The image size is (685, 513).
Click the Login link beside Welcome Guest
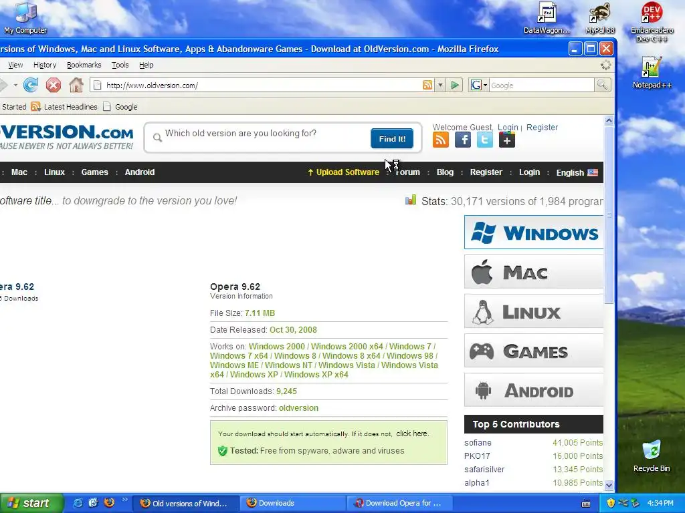tap(508, 128)
